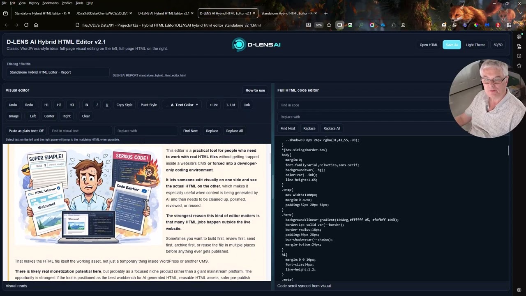
Task: Open the History menu
Action: tap(34, 3)
